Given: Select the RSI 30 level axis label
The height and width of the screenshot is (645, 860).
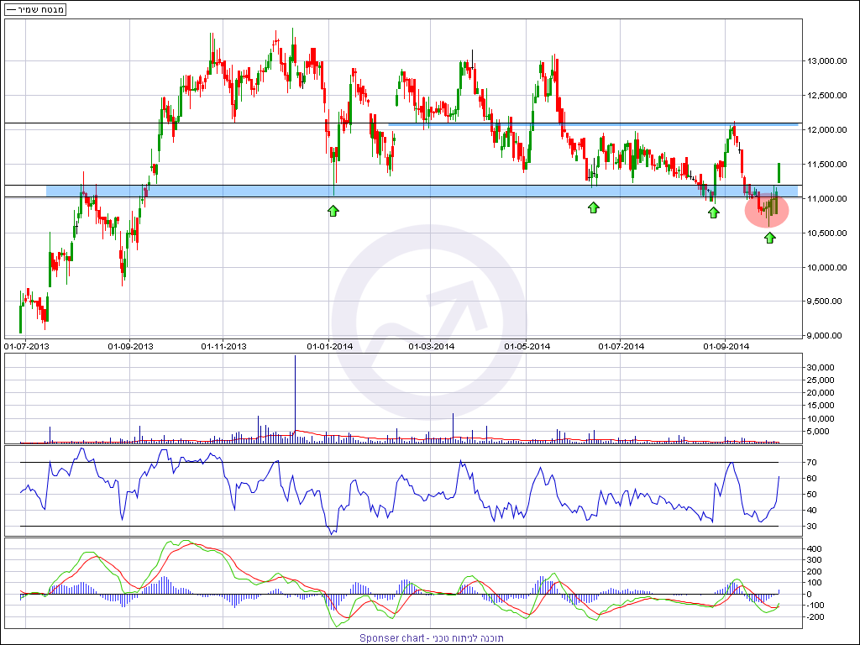Looking at the screenshot, I should 811,527.
